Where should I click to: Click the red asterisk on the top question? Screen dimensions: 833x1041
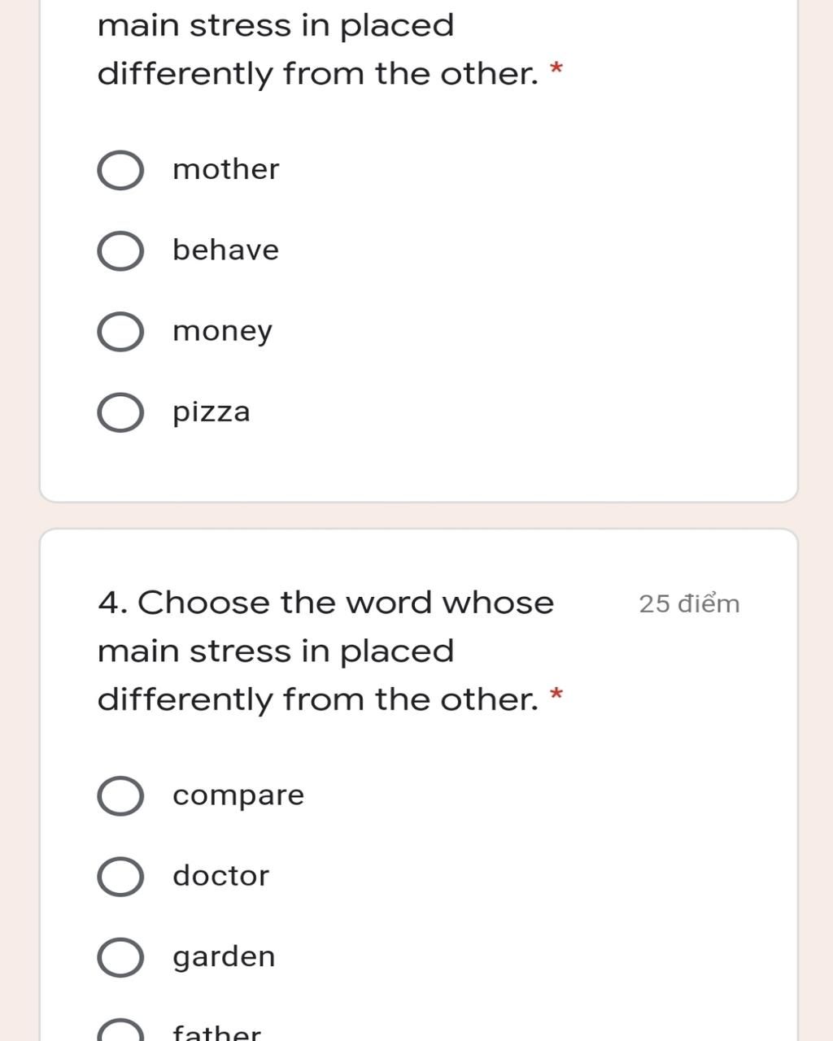pos(556,70)
